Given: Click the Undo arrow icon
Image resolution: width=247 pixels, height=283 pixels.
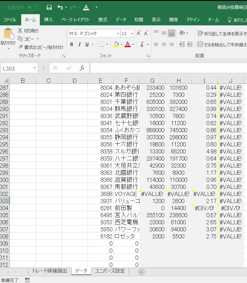Looking at the screenshot, I should 60,7.
